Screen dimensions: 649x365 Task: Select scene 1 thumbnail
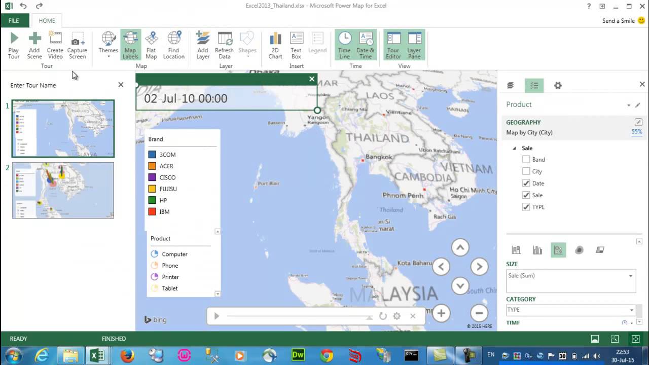click(x=63, y=128)
